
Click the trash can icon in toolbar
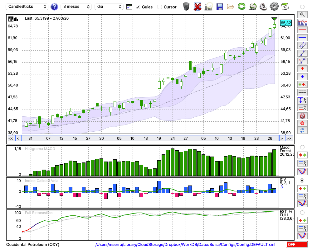tap(186, 7)
